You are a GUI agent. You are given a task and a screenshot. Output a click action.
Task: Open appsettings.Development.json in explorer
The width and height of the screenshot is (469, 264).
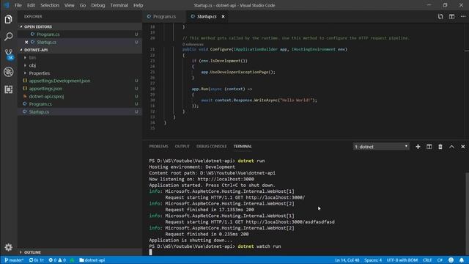point(79,81)
